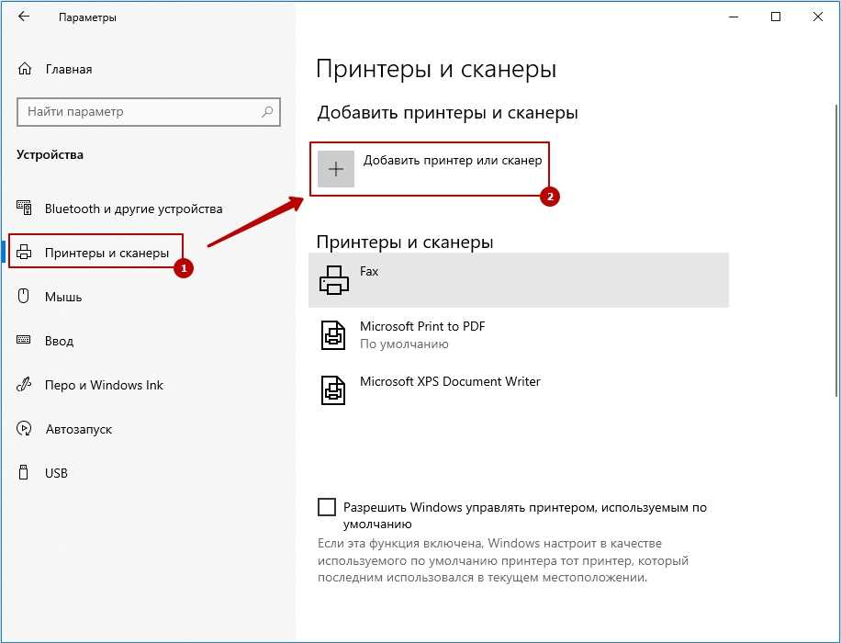Screen dimensions: 841x643
Task: Click the back arrow in title bar
Action: pos(24,17)
